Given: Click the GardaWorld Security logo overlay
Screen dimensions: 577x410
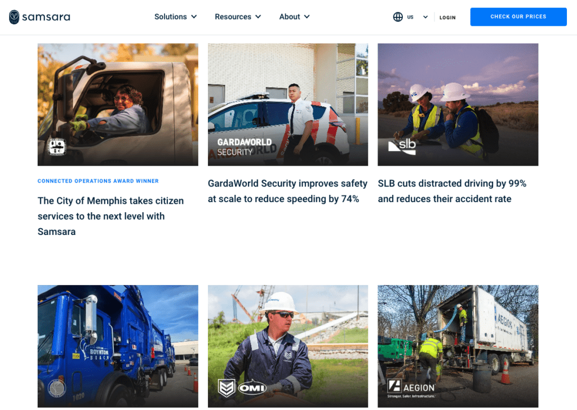Looking at the screenshot, I should click(245, 147).
